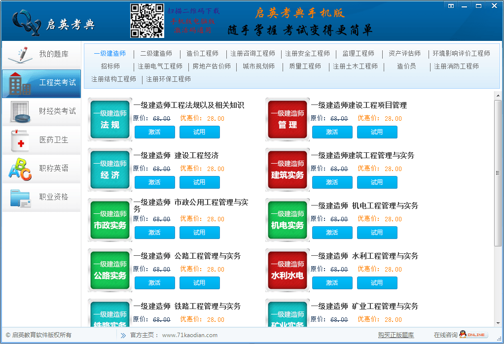Click the vertical scrollbar thumb
Screen dimensions: 504x344
click(x=498, y=173)
